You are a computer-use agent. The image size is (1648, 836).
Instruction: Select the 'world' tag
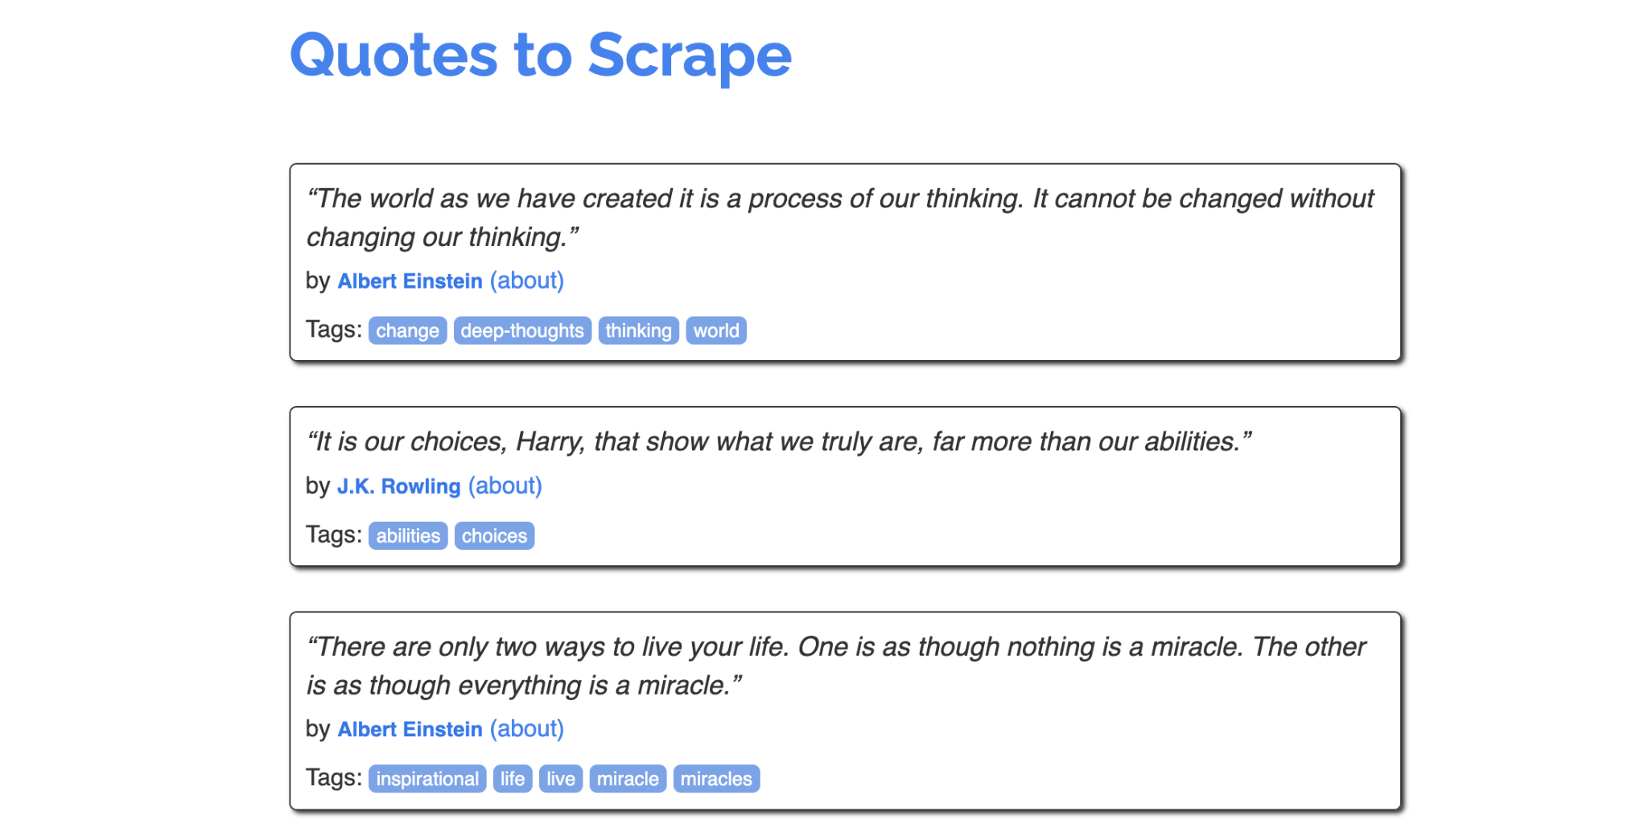715,330
